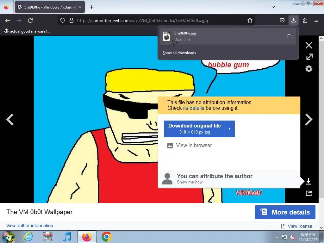
Task: Reload the current page
Action: 30,21
